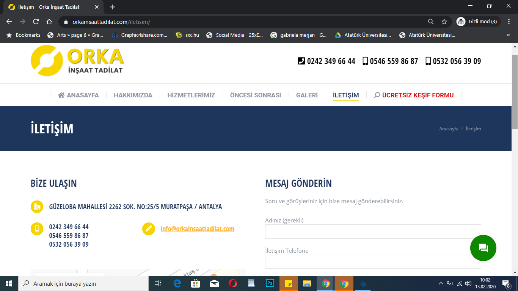Open the green chat bubble widget
Image resolution: width=518 pixels, height=291 pixels.
483,248
